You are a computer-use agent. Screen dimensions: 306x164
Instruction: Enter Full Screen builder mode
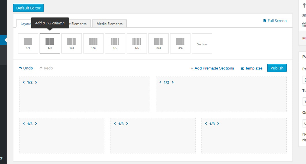point(275,21)
